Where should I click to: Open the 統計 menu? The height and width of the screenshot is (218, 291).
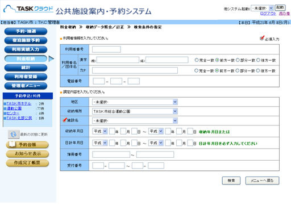coord(26,68)
